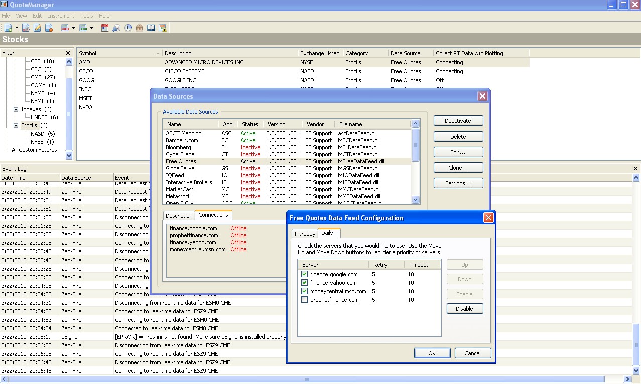Check the prophetfinance.com server checkbox
The height and width of the screenshot is (384, 641).
tap(304, 300)
